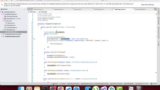Viewport: 160px width, 90px height.
Task: Open the Notes app in dock
Action: (37, 88)
